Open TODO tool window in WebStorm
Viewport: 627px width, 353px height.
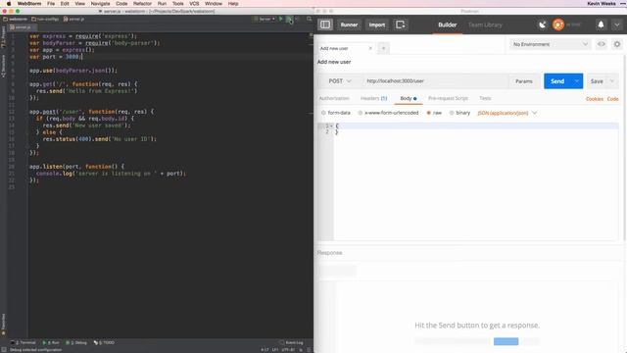point(104,342)
